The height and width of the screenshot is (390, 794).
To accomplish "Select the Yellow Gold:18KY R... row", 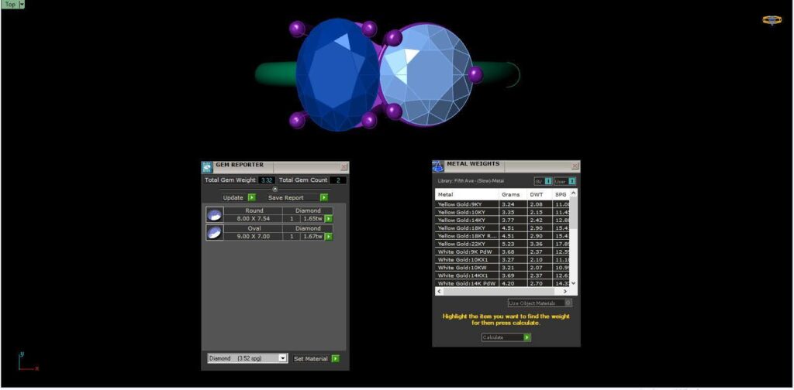I will click(x=502, y=236).
